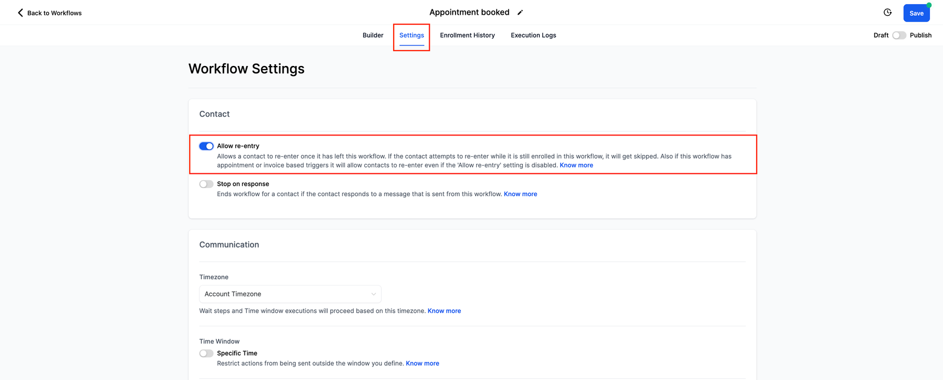Open Know more link for Stop on response

[520, 194]
